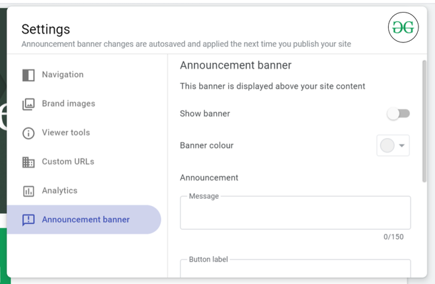435x284 pixels.
Task: Click the Navigation sidebar icon
Action: pos(28,75)
